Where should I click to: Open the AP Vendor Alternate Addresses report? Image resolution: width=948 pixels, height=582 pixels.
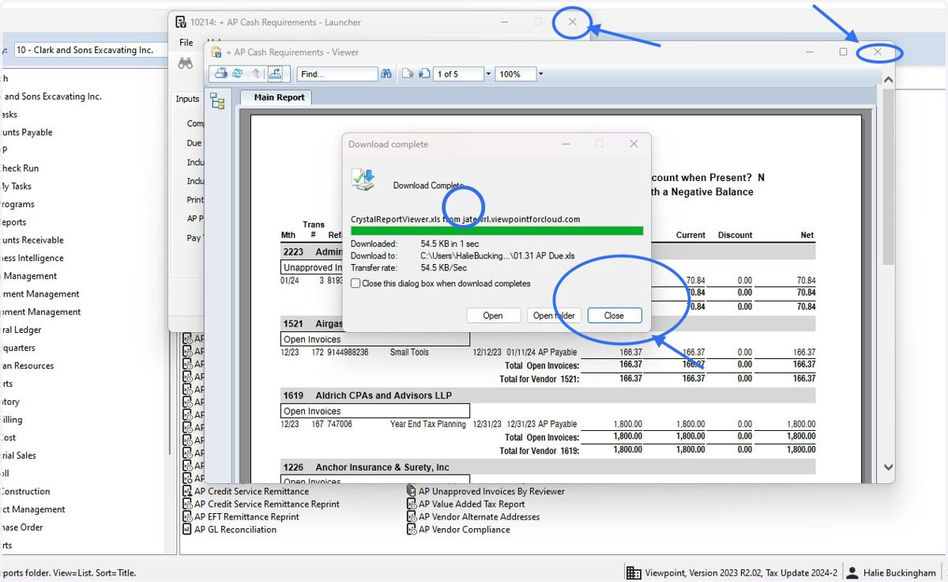(479, 516)
